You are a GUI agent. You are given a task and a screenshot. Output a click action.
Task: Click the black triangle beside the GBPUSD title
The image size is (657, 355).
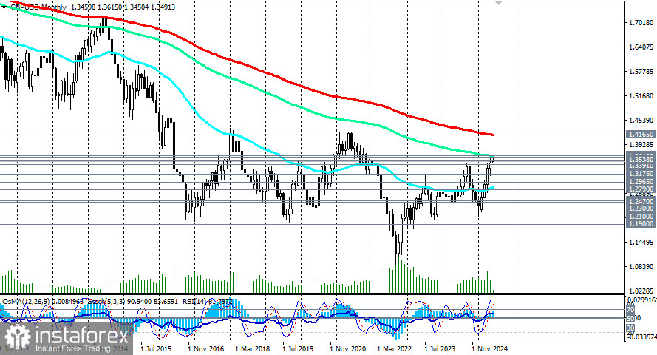(4, 7)
